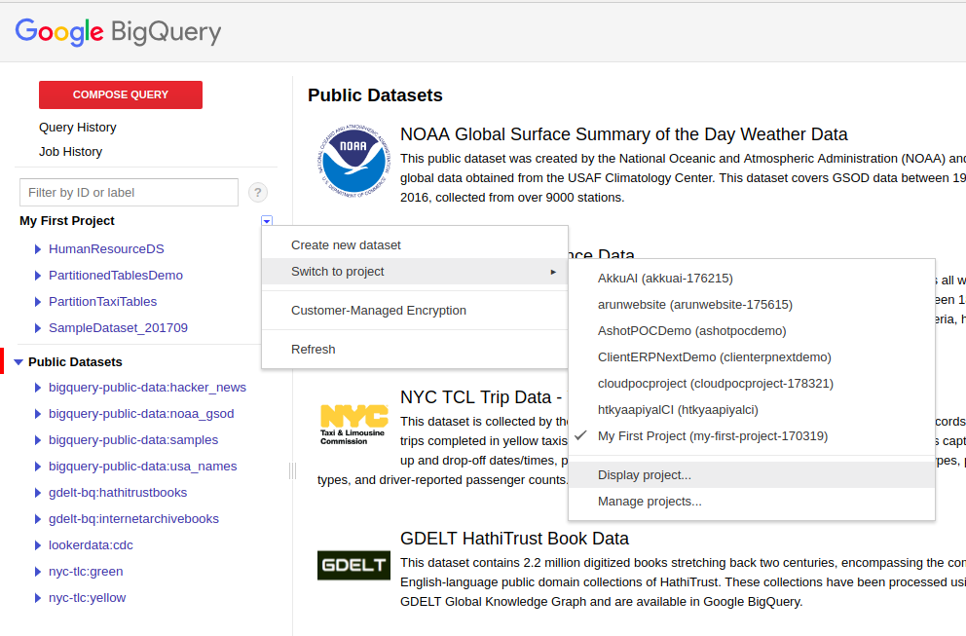Select the checked My First Project entry
Viewport: 966px width, 636px height.
coord(712,435)
